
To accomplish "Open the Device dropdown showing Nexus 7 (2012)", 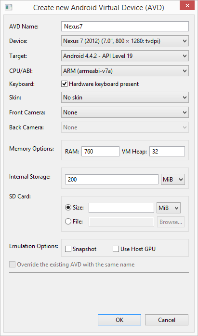I will click(x=125, y=41).
